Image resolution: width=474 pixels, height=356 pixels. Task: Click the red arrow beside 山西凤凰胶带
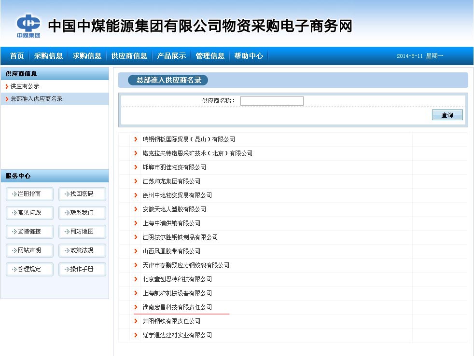point(136,251)
